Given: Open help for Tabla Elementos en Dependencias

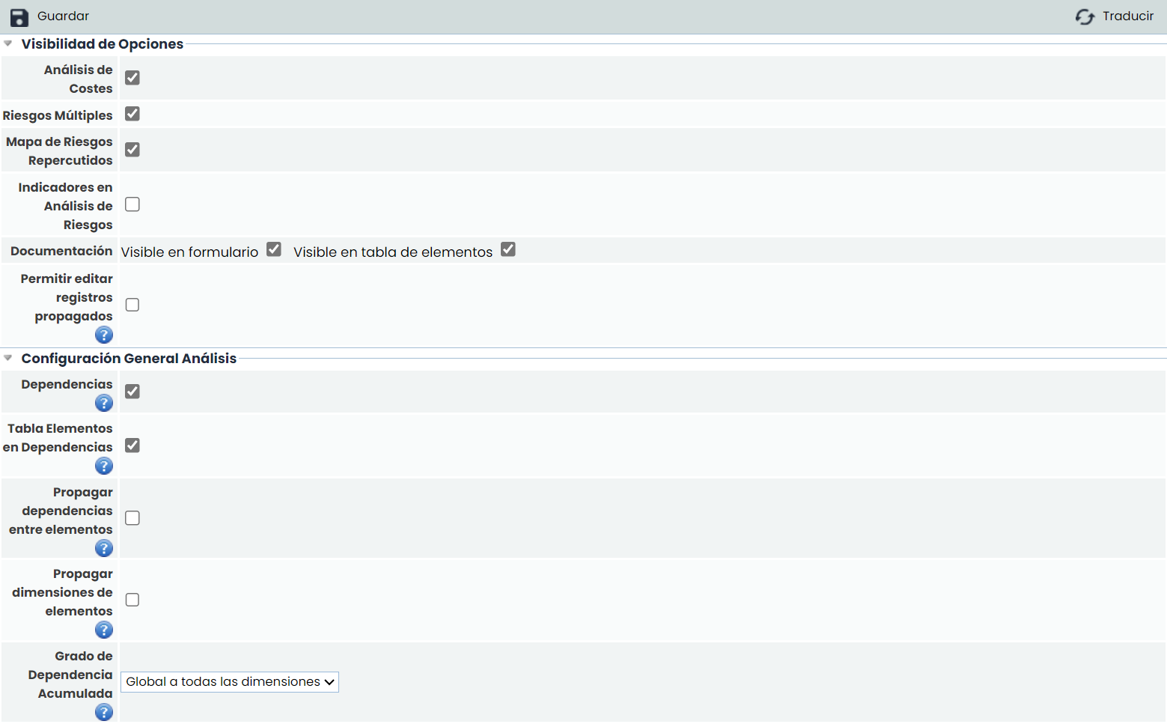Looking at the screenshot, I should click(104, 466).
